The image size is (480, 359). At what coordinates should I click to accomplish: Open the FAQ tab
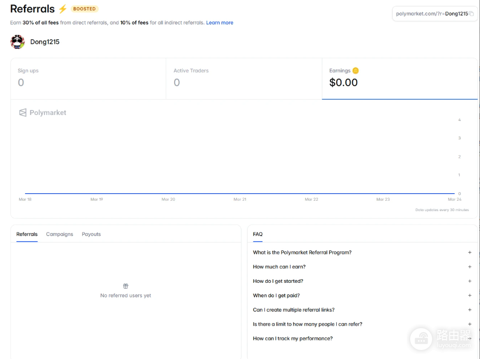click(x=258, y=234)
